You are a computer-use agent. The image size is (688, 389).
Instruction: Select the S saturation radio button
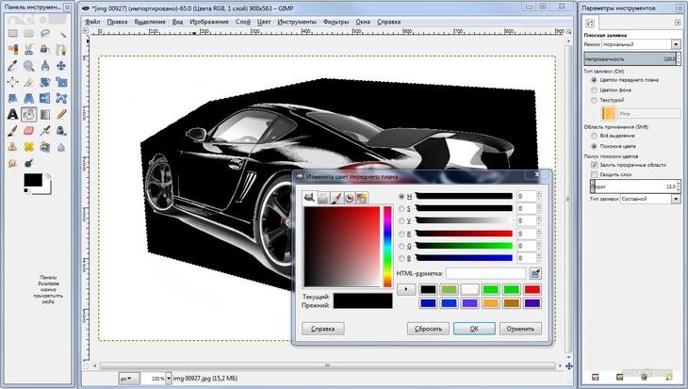(x=401, y=209)
